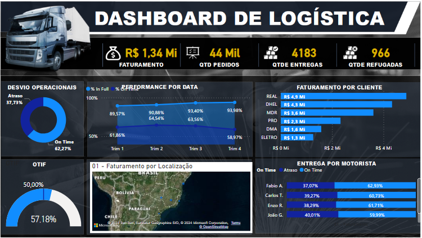Viewport: 422px width, 238px height.
Task: Toggle On Time legend in Entrega por Motorista
Action: [x=302, y=170]
